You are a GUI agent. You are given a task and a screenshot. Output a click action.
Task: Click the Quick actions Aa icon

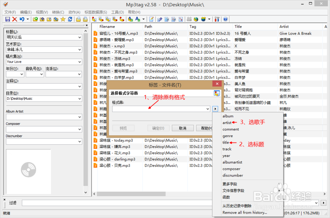(x=138, y=19)
